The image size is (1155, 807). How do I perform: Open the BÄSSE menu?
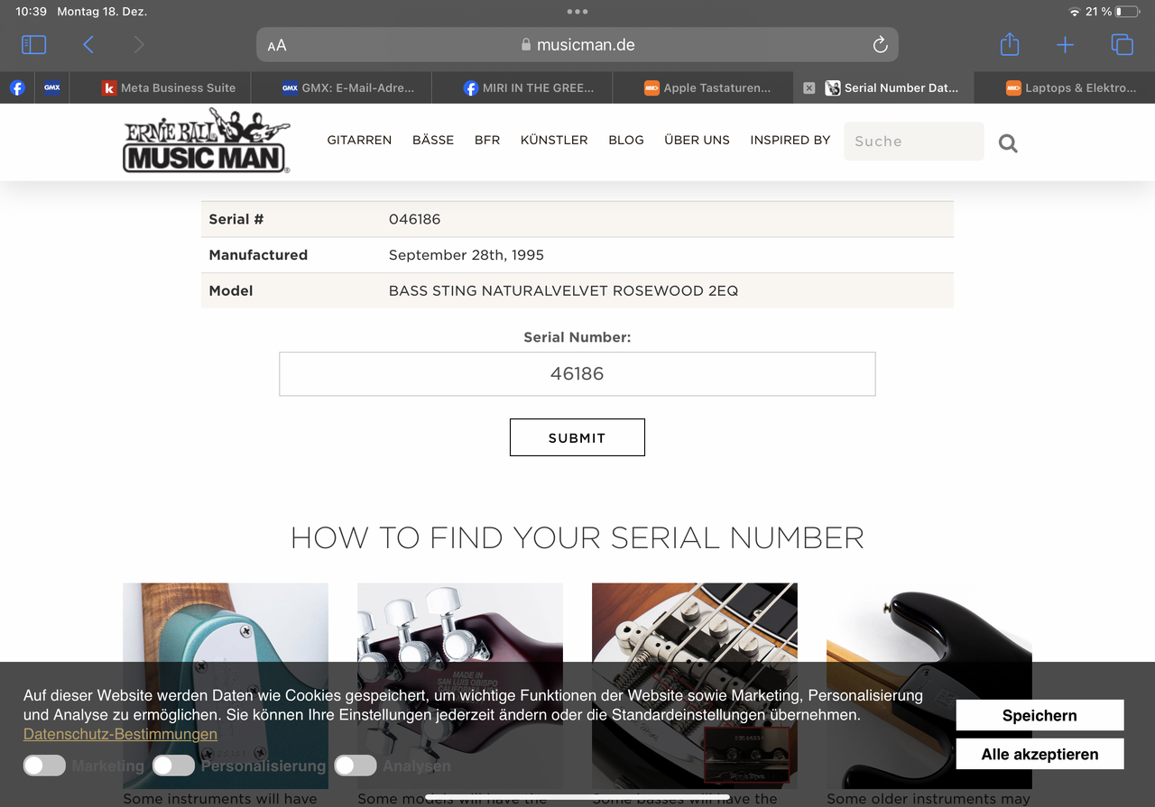(433, 140)
